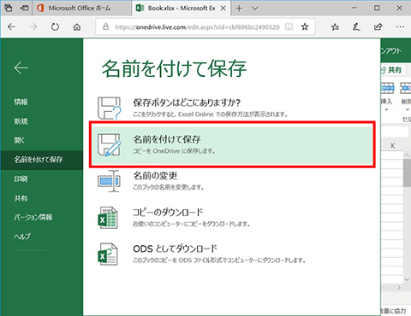
Task: Open バージョン情報 in the sidebar
Action: pyautogui.click(x=33, y=217)
